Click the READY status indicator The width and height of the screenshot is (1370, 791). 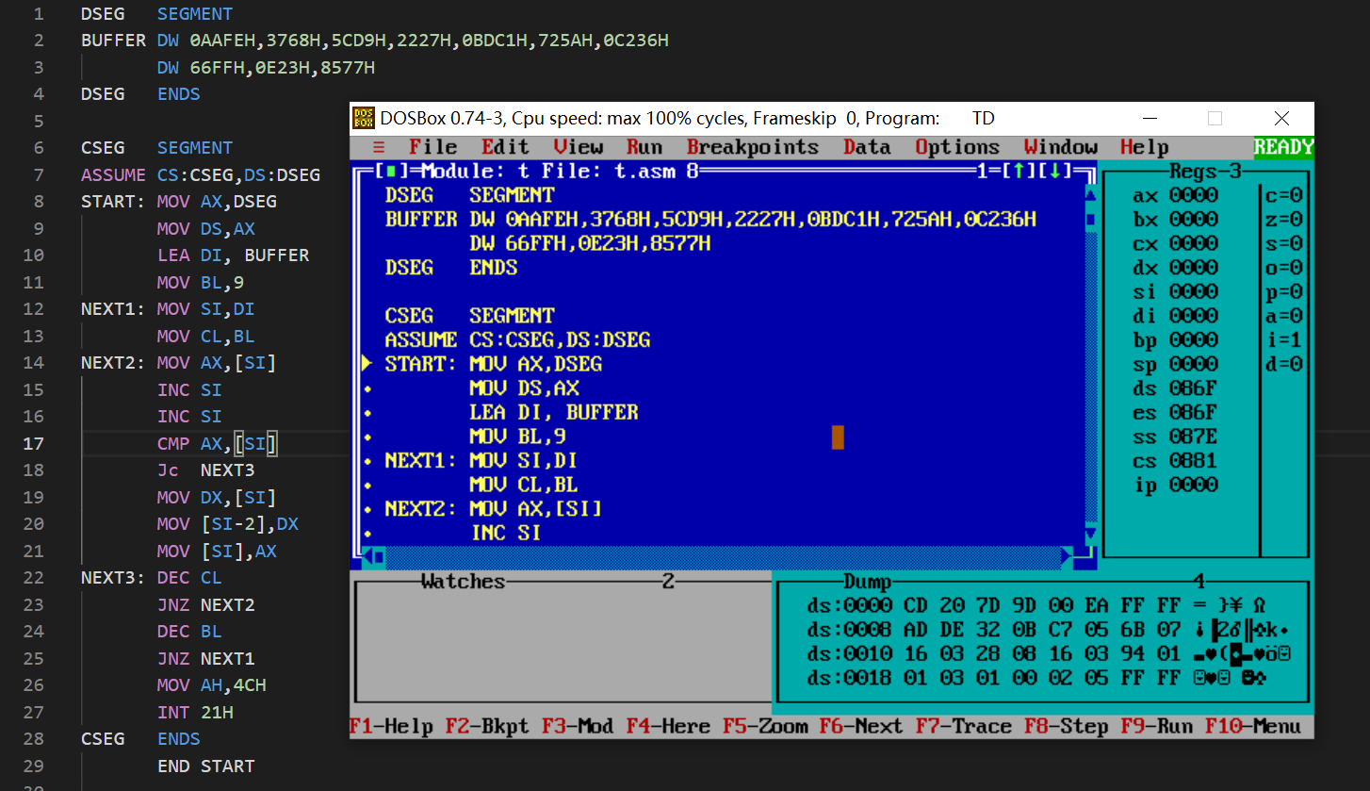point(1283,147)
